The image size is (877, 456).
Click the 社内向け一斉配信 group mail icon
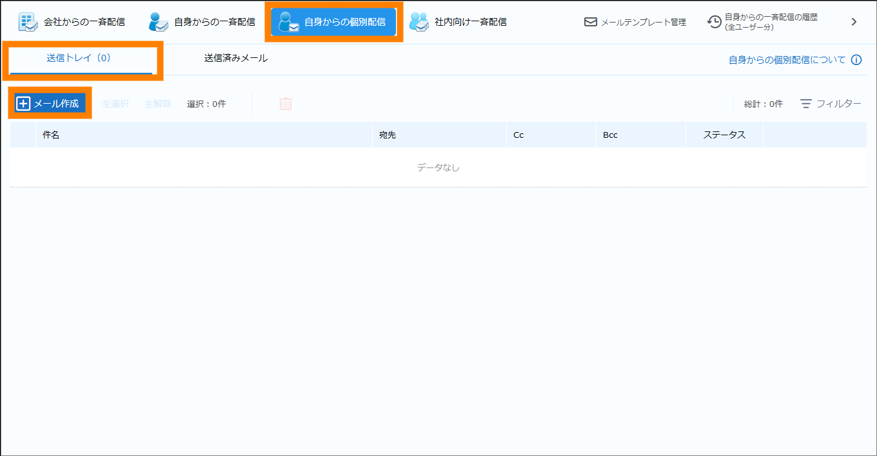[419, 22]
